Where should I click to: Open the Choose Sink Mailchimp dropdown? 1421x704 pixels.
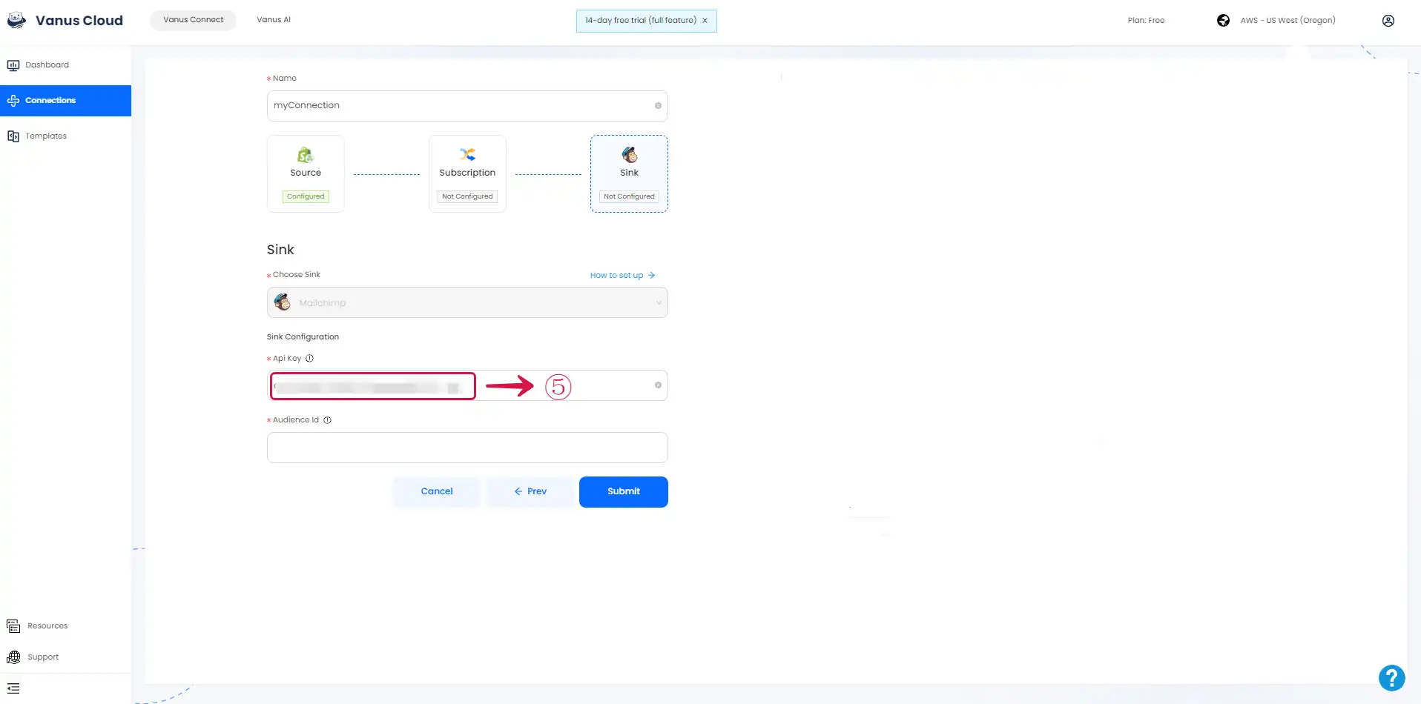[467, 303]
